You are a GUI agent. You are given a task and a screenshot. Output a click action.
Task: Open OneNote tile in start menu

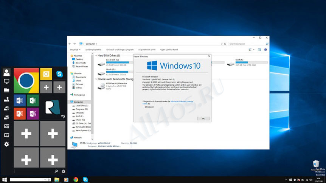[x=33, y=114]
